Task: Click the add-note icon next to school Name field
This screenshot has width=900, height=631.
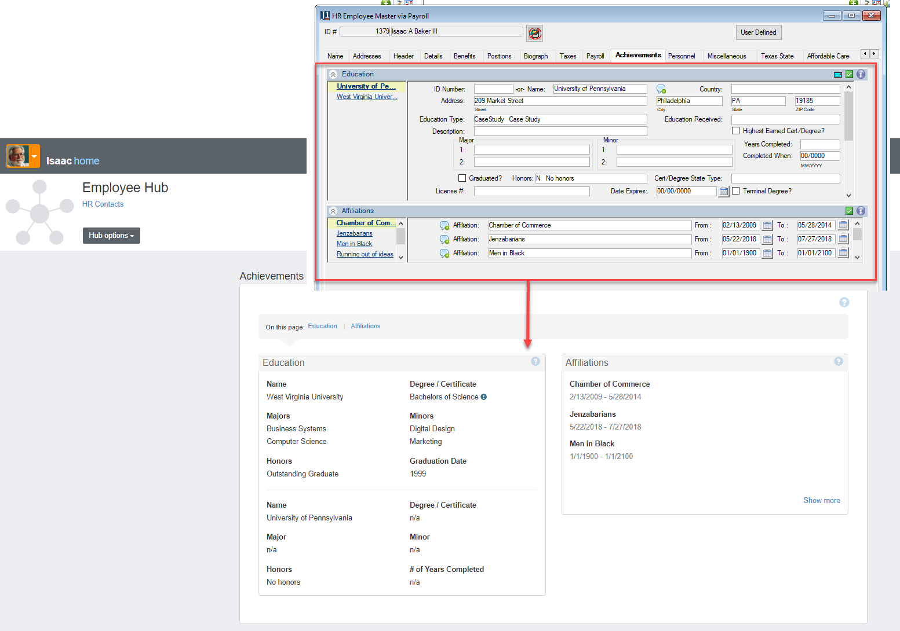Action: click(661, 89)
